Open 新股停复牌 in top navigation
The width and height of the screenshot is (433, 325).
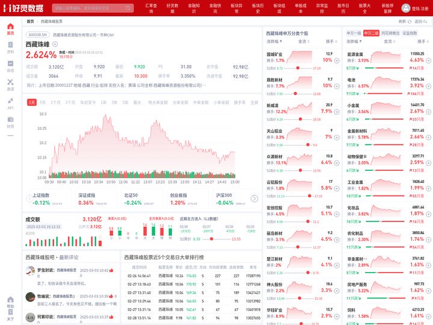[388, 8]
